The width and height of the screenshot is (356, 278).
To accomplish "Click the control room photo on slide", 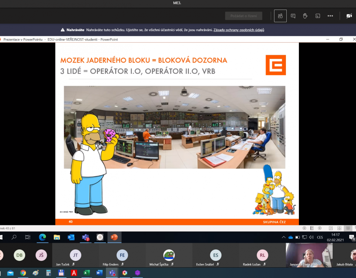I will pos(174,127).
